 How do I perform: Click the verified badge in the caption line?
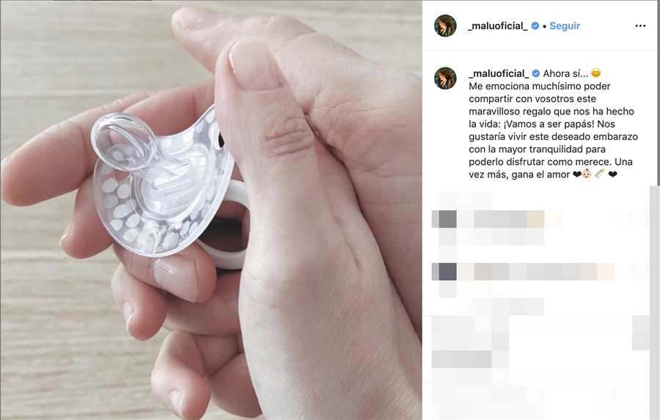coord(536,73)
